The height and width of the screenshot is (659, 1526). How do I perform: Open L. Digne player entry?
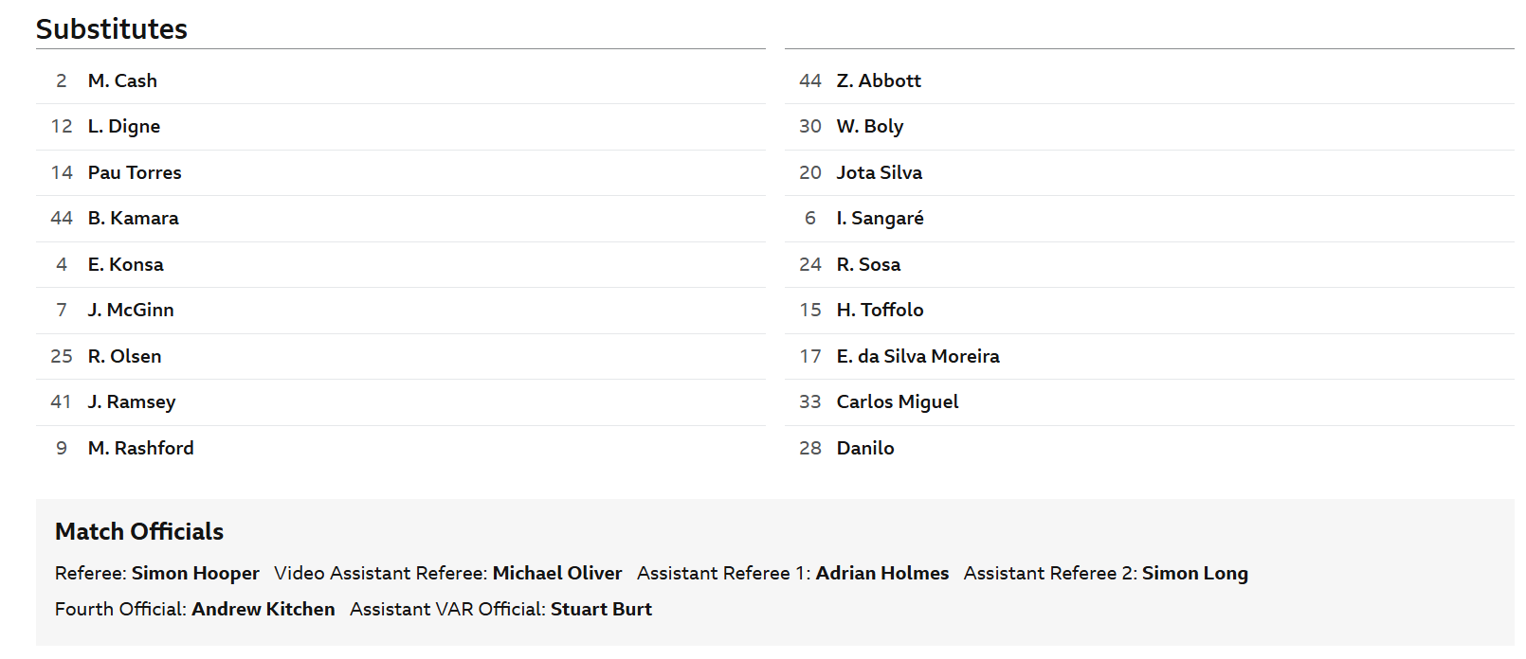[x=401, y=127]
